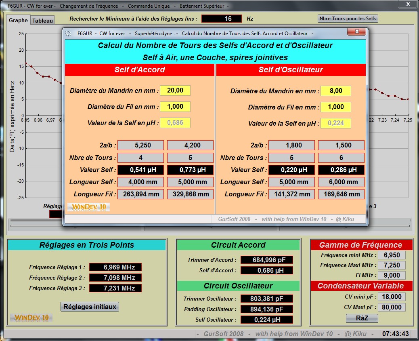Select the FI MHz value field
Image resolution: width=419 pixels, height=341 pixels.
[392, 275]
